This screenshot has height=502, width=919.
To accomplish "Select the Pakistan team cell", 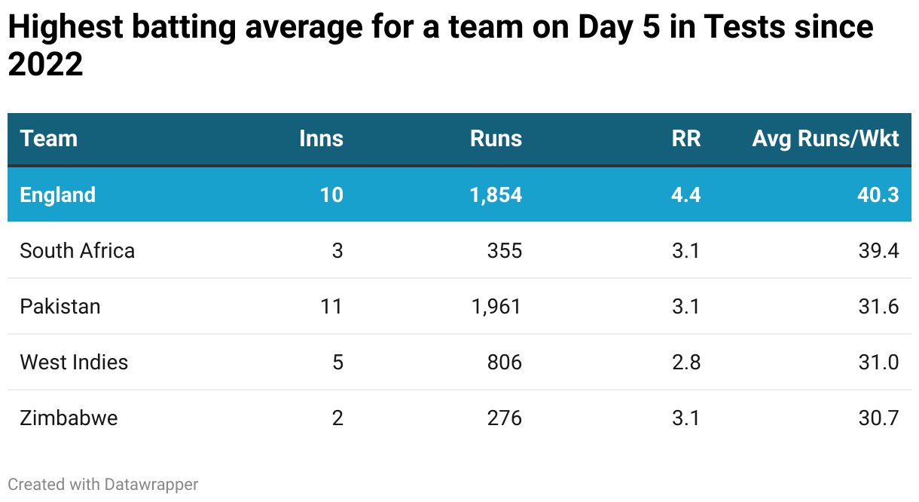I will coord(60,306).
